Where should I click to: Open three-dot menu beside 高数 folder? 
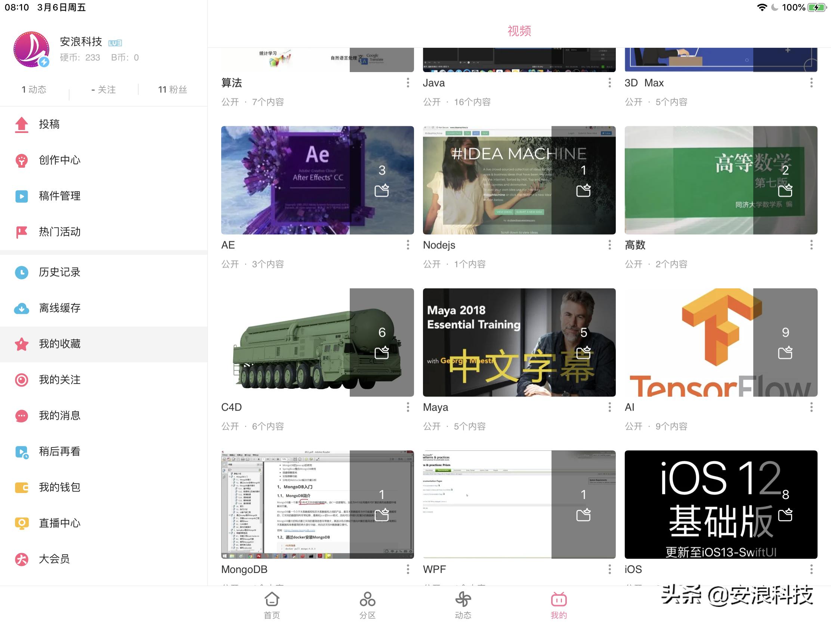pyautogui.click(x=811, y=245)
